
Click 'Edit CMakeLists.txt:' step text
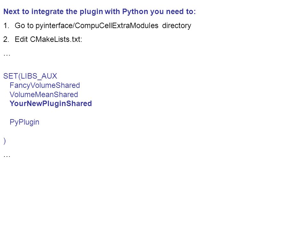pyautogui.click(x=48, y=39)
